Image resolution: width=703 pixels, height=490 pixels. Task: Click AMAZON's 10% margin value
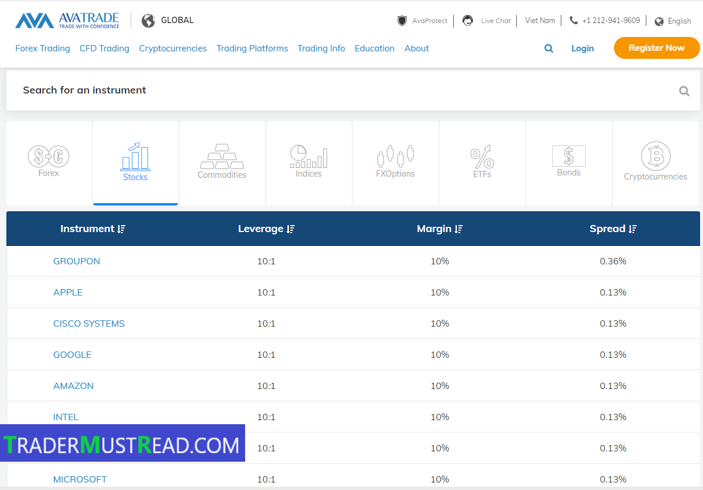point(440,386)
